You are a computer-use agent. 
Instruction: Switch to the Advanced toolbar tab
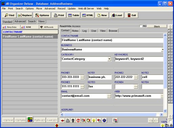pyautogui.click(x=20, y=22)
